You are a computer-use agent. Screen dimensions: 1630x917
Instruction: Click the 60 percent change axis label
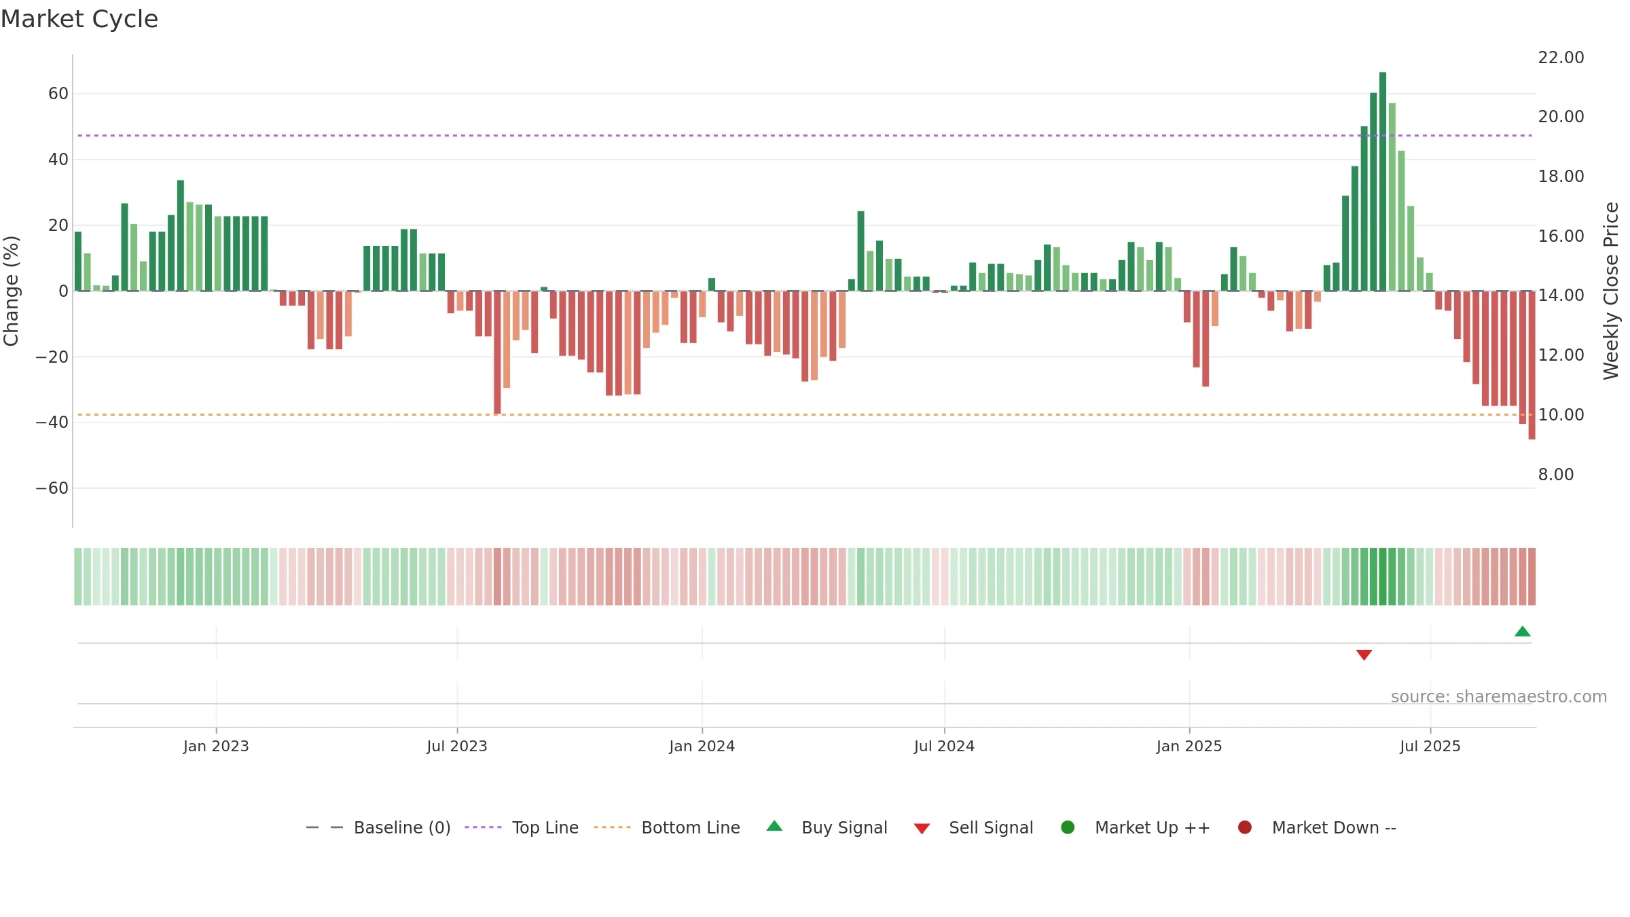(58, 94)
